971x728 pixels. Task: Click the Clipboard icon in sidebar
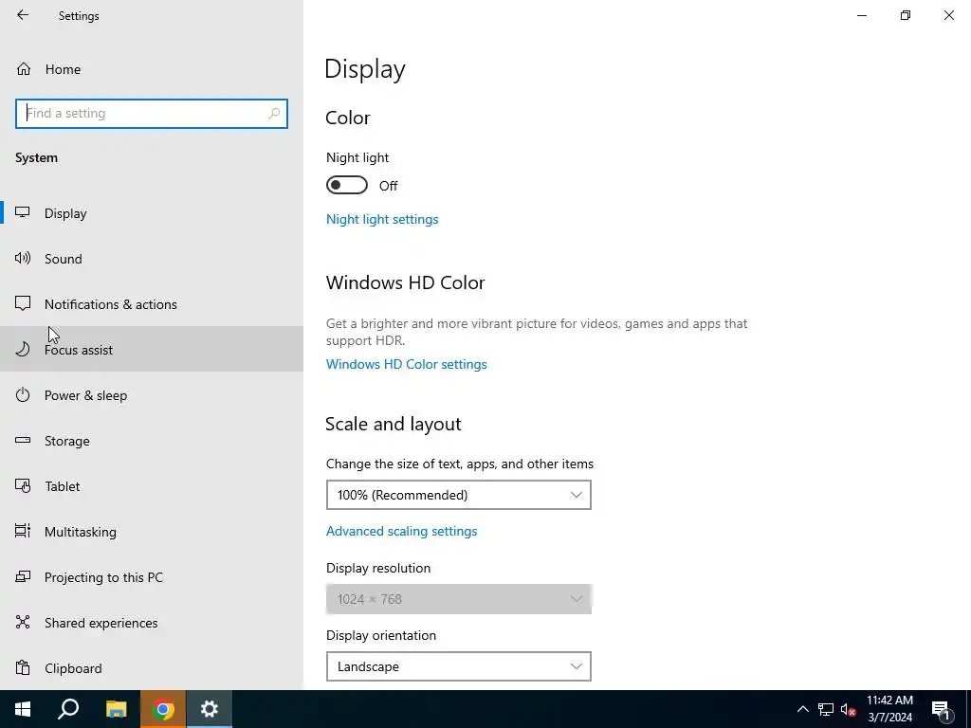23,668
